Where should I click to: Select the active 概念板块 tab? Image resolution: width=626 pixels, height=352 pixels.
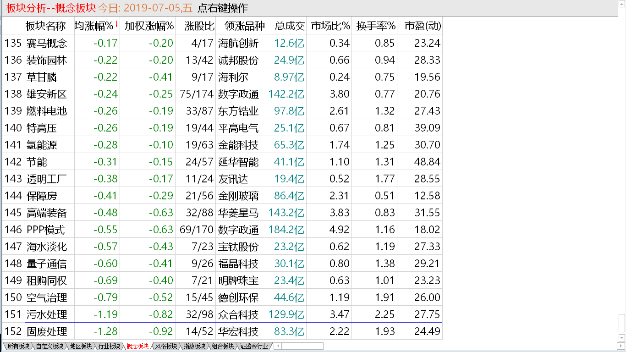(137, 346)
